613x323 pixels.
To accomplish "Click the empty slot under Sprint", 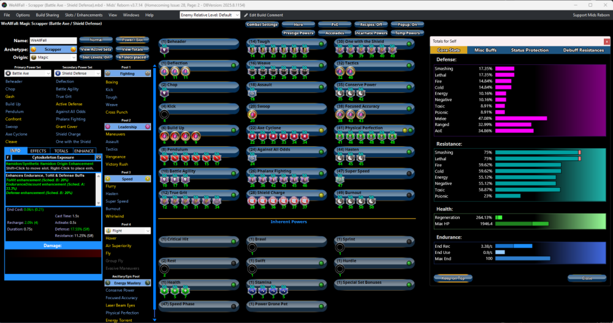I will coord(340,247).
